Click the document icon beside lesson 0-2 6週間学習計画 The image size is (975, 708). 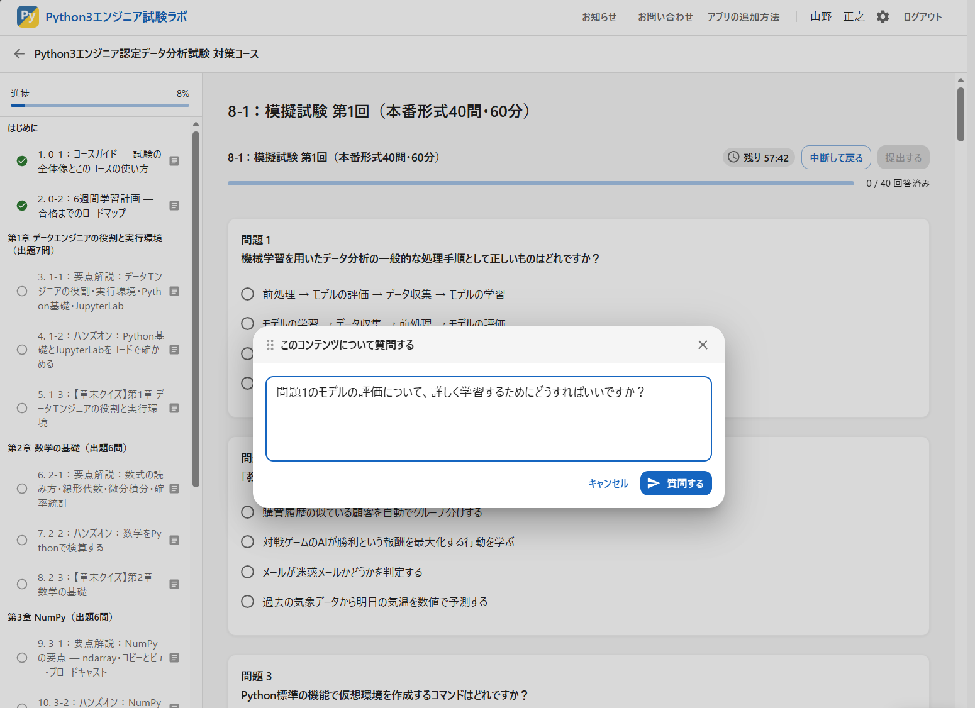174,206
